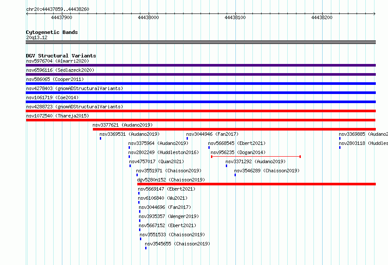Click DGV Structural Variants track title
Screen dimensions: 388x265
[61, 56]
